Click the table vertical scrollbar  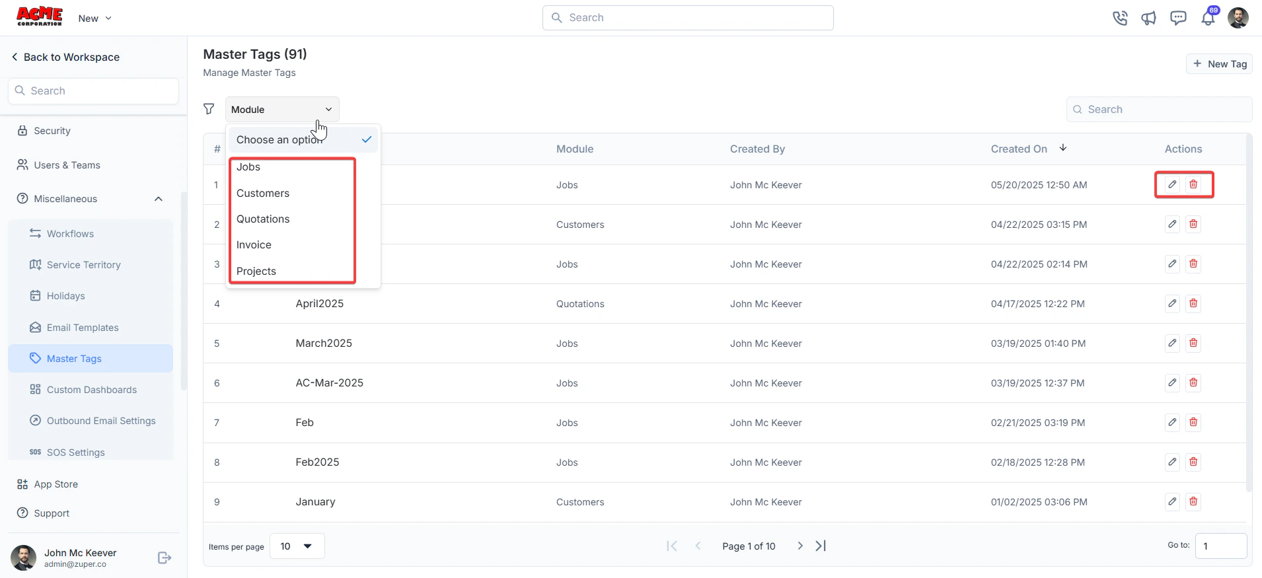pos(1249,313)
